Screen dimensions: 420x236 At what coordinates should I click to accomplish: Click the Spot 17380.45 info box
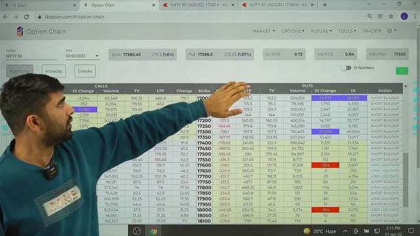pos(142,54)
